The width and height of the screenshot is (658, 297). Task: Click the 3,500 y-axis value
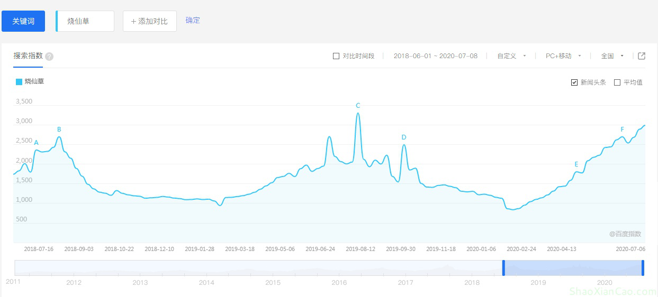pyautogui.click(x=24, y=101)
